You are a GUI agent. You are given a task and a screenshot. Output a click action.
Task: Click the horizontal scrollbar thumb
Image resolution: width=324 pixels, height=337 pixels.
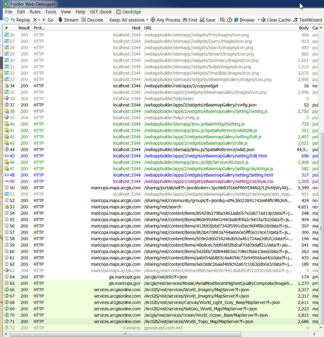125,334
